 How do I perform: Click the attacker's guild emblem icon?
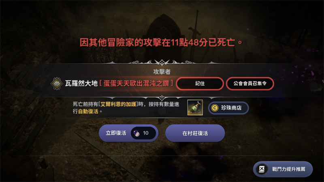[57, 84]
